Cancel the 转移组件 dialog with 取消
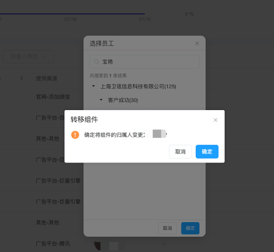274x252 pixels. (x=180, y=152)
